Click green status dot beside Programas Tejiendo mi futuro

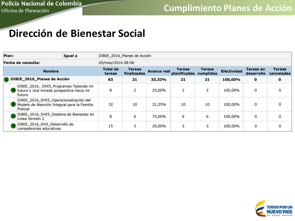[x=13, y=90]
